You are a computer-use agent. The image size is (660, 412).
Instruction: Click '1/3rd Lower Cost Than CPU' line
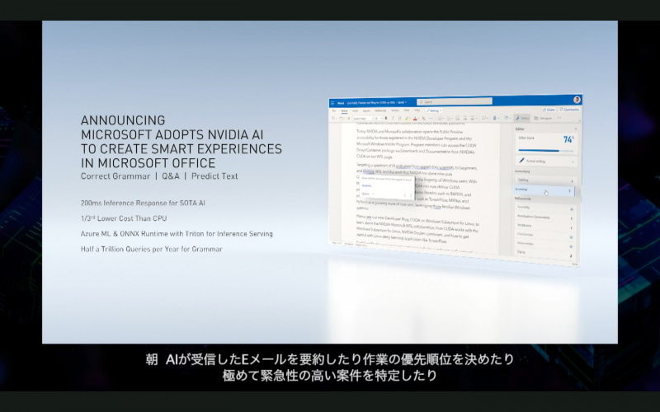pos(123,218)
